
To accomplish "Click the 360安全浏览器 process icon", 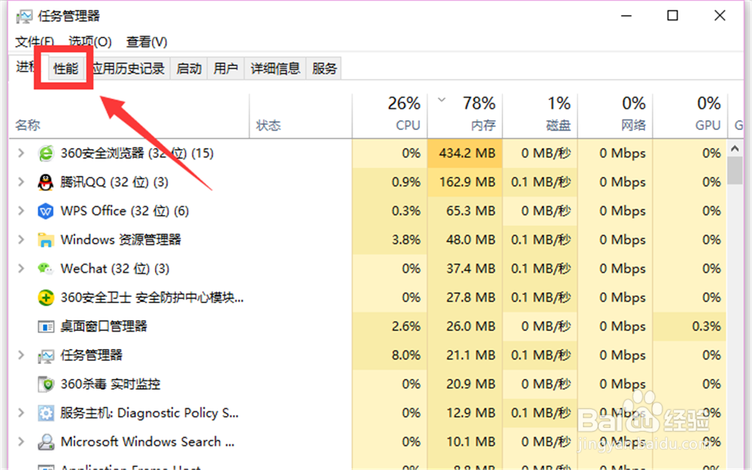I will pos(46,153).
